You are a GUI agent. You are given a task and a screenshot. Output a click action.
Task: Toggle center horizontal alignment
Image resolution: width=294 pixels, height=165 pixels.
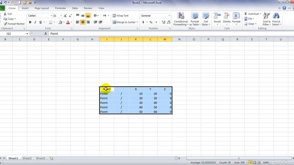[x=83, y=22]
